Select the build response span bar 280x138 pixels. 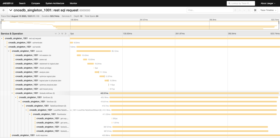pyautogui.click(x=195, y=135)
